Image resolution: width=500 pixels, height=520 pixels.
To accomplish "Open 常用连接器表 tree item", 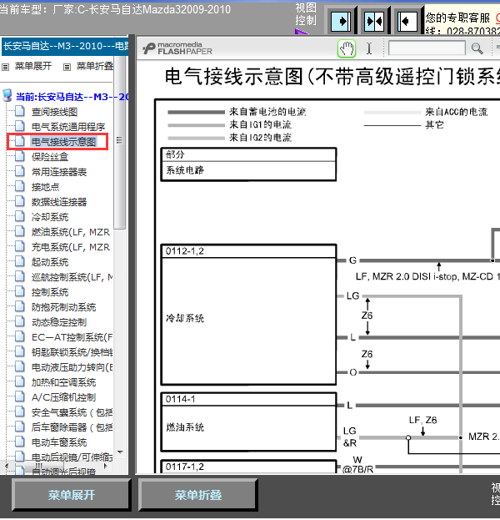I will coord(59,172).
